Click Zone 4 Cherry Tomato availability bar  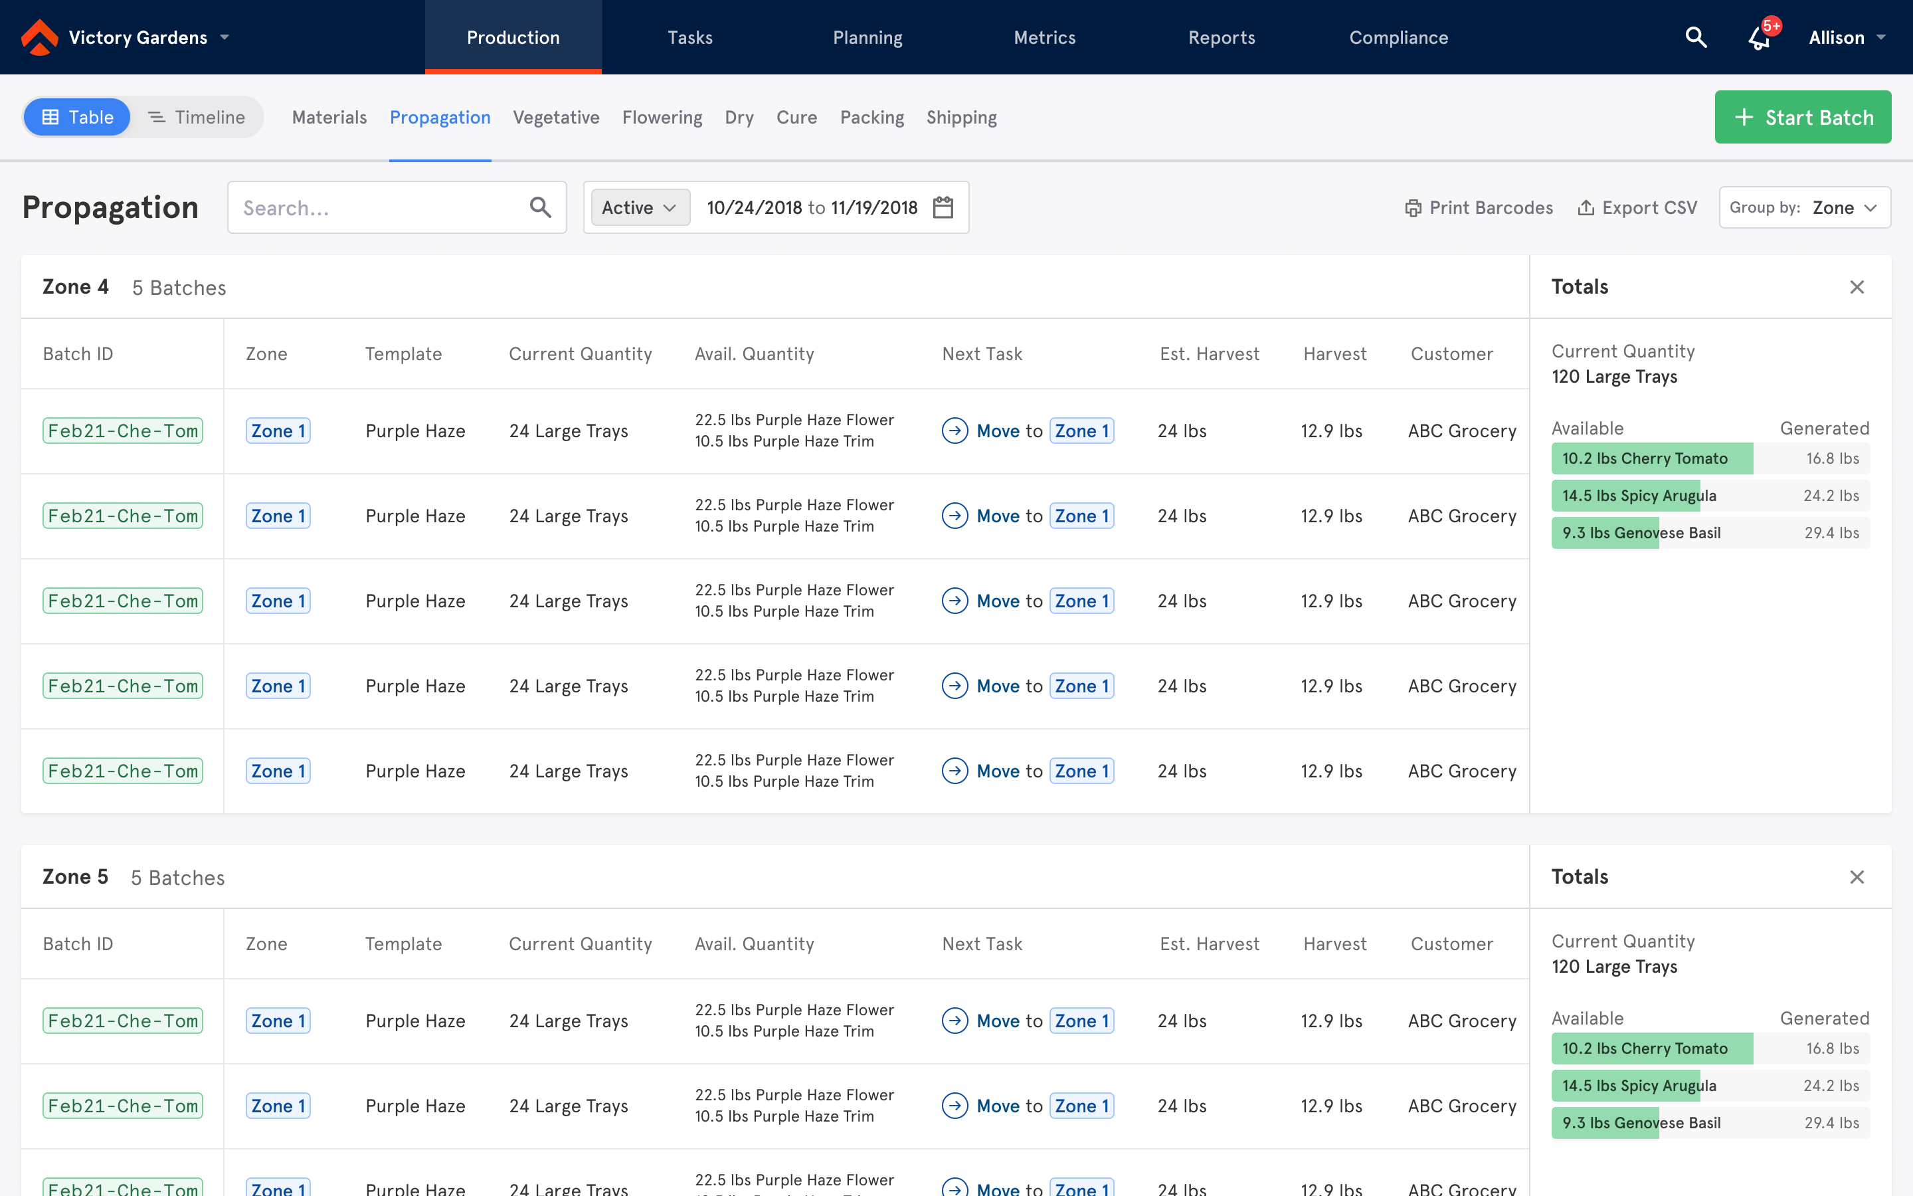pos(1651,458)
